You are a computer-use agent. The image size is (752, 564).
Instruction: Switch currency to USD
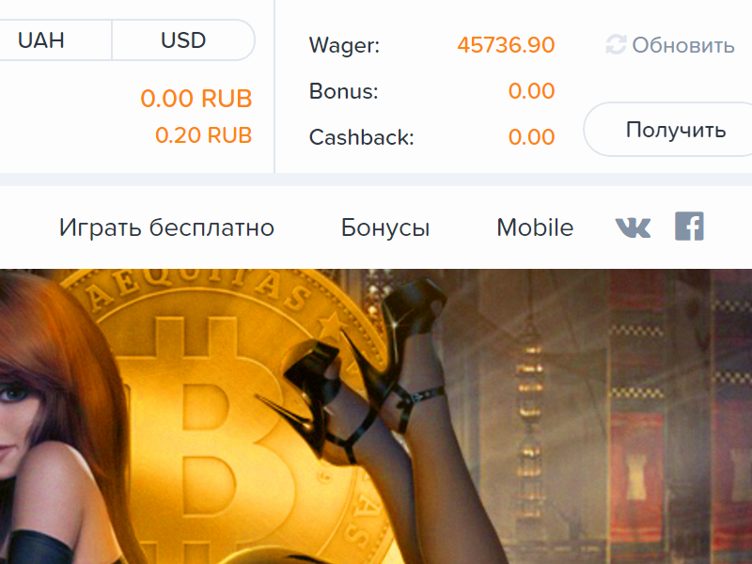tap(183, 39)
